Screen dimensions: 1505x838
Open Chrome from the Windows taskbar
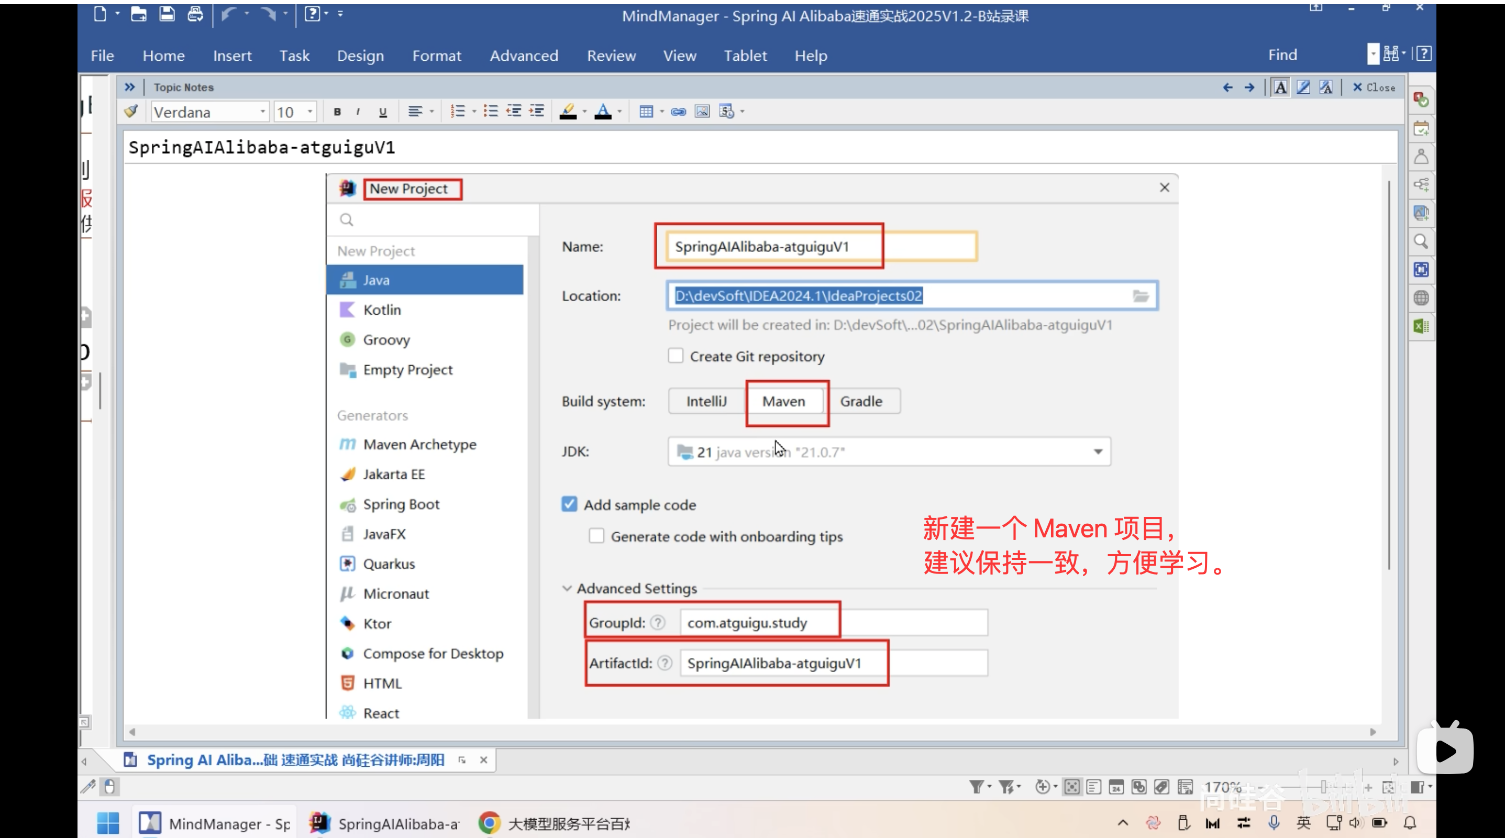tap(489, 823)
